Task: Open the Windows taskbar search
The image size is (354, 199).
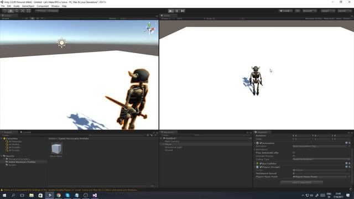Action: [x=13, y=195]
